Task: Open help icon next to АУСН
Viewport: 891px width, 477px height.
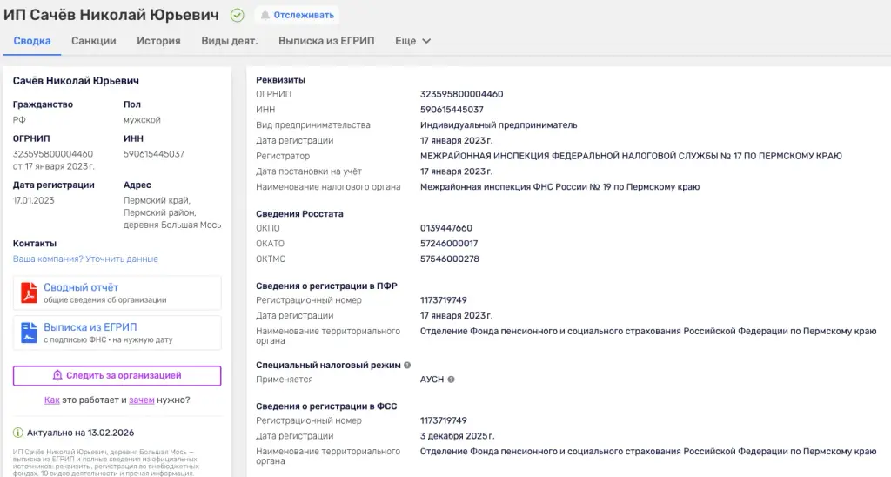Action: [451, 380]
